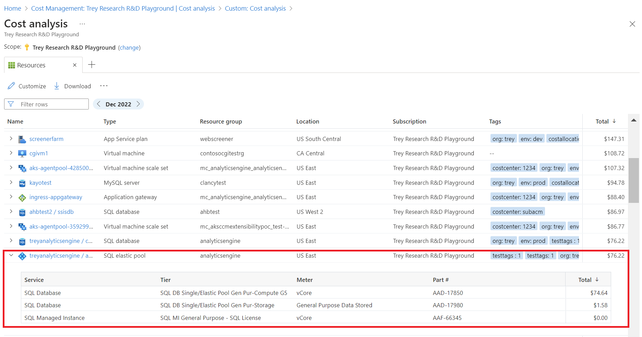Click the cgivm1 virtual machine icon
The image size is (642, 337).
(x=22, y=154)
